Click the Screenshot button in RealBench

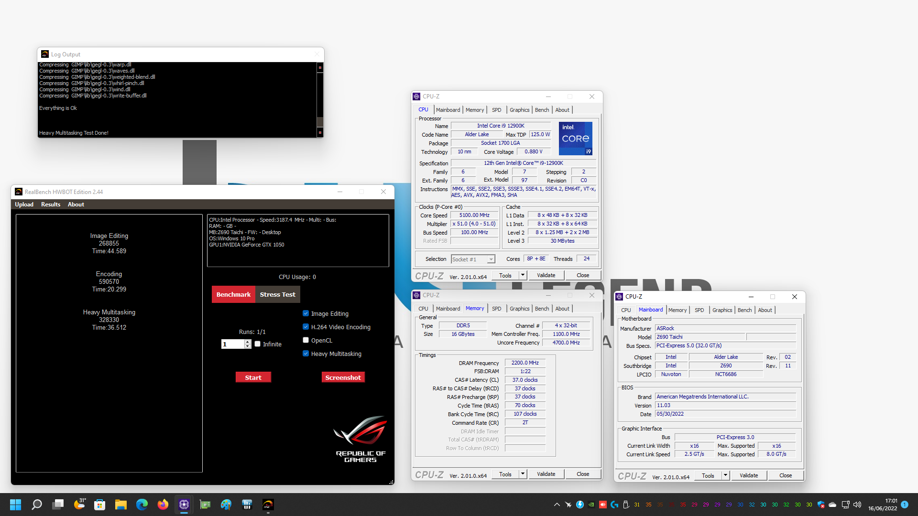pyautogui.click(x=343, y=377)
